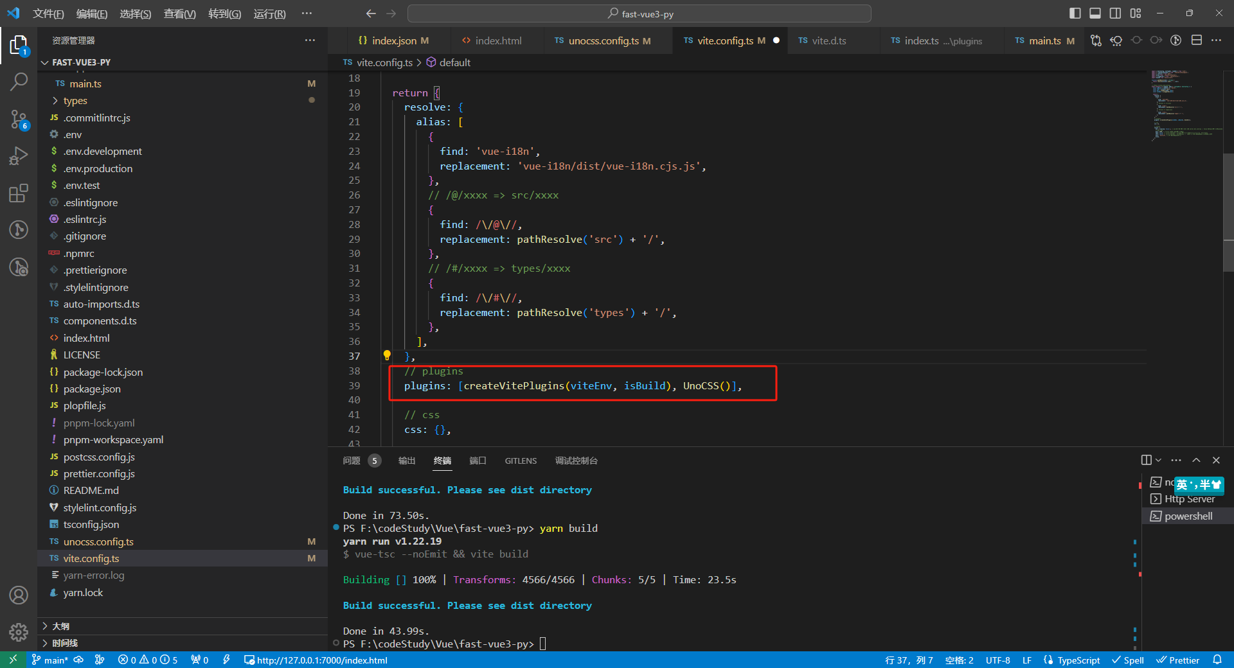Switch to the GITLENS panel tab
This screenshot has height=668, width=1234.
tap(521, 461)
